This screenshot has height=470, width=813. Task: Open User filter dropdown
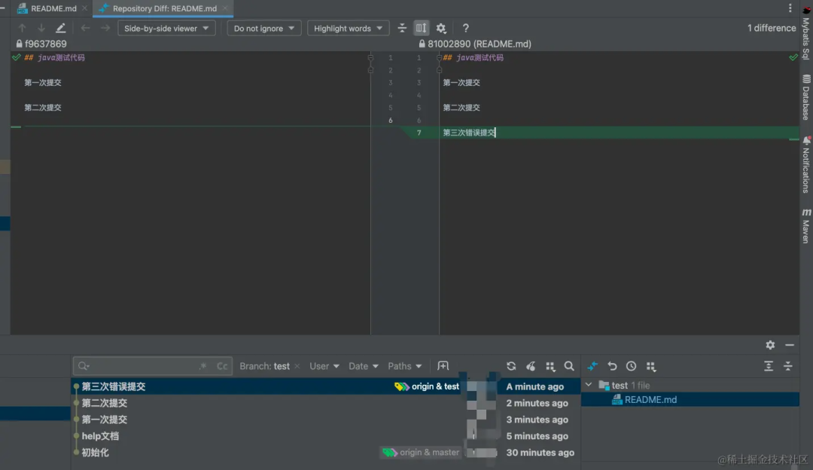pyautogui.click(x=324, y=366)
